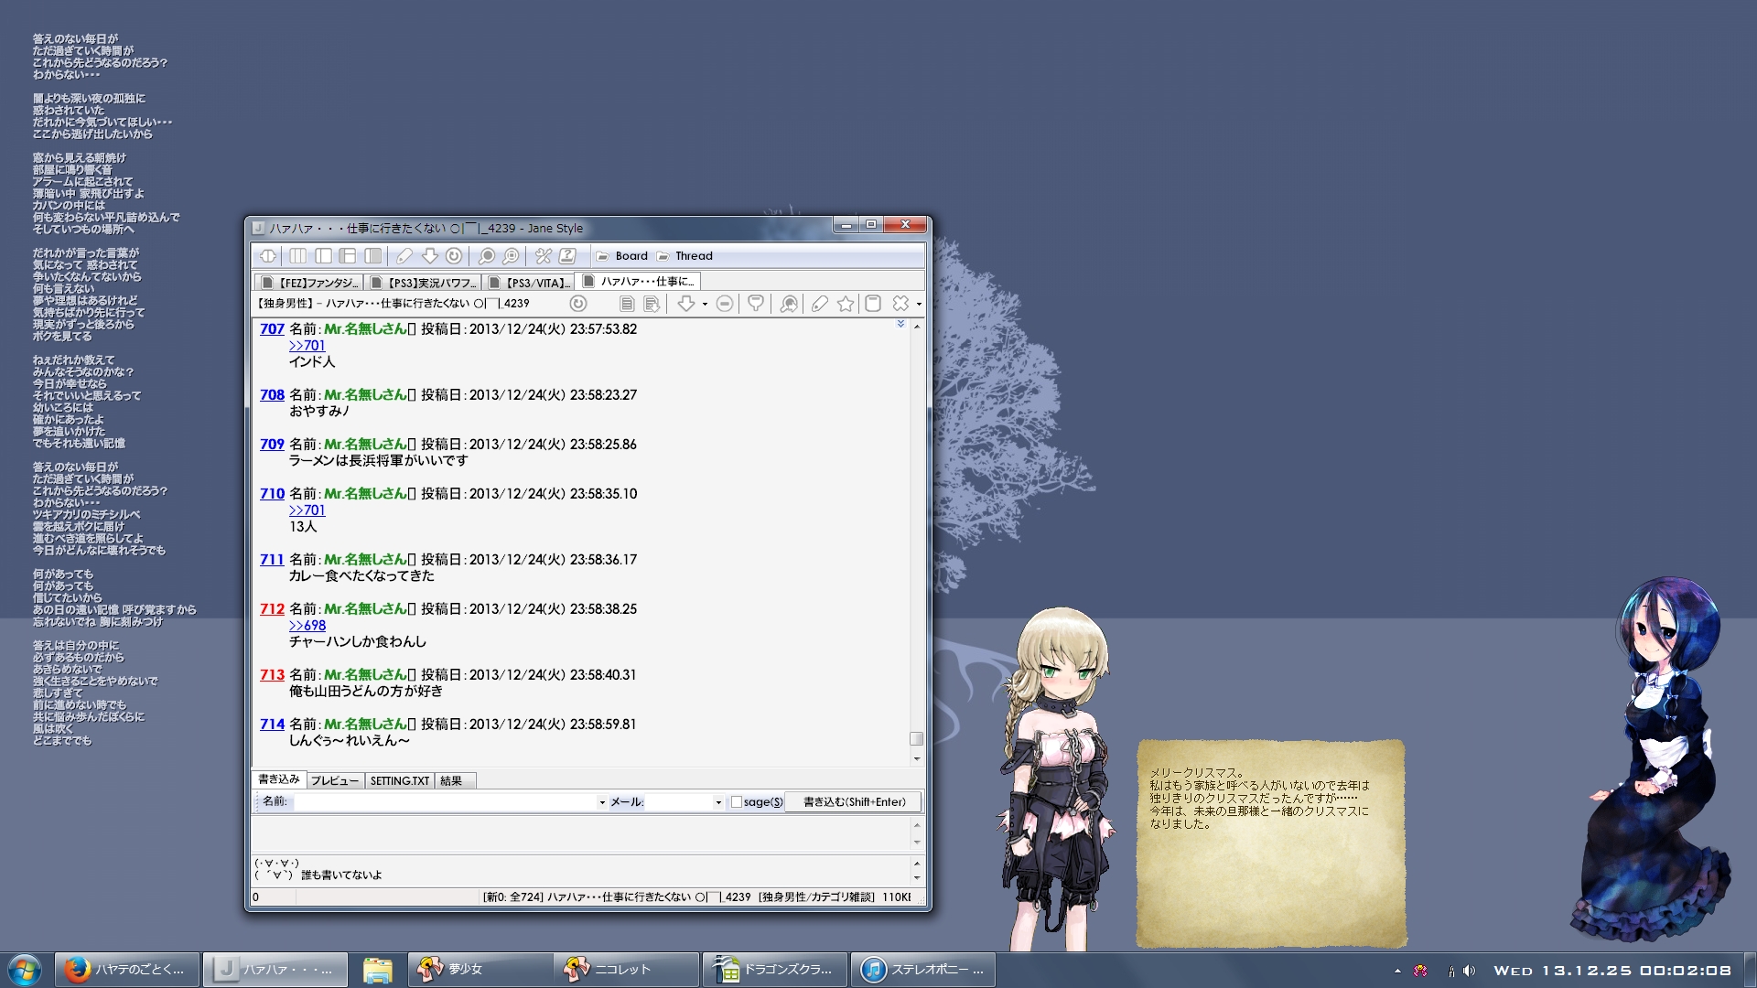Click the pencil reply icon in thread toolbar
The width and height of the screenshot is (1757, 988).
(x=820, y=304)
